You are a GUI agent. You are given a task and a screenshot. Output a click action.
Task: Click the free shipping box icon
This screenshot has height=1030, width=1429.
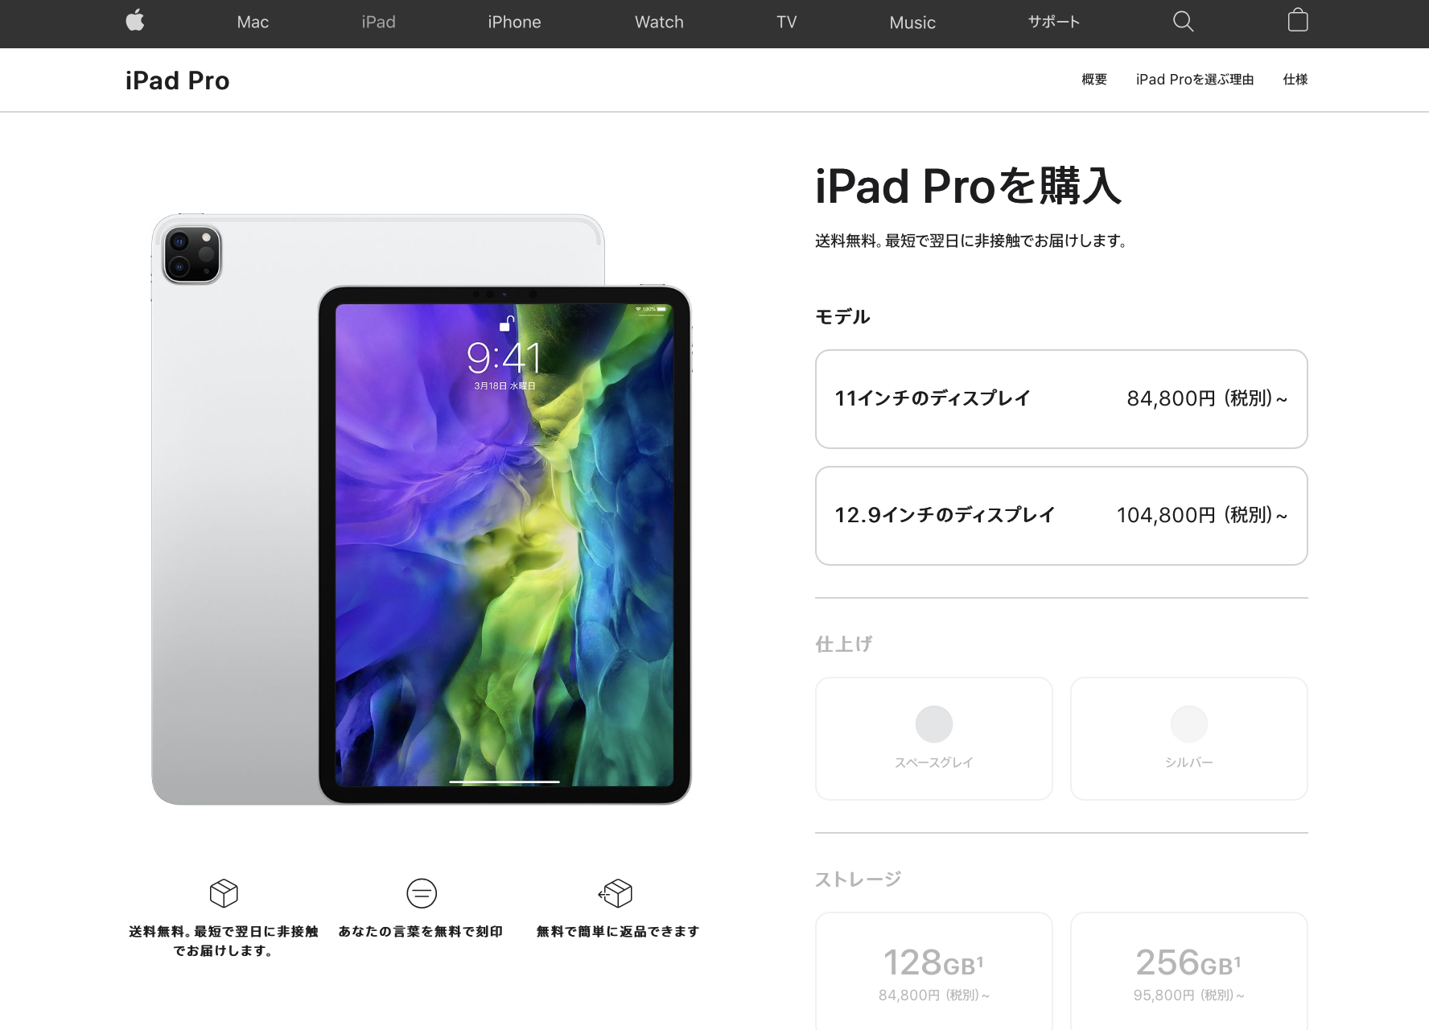[x=224, y=893]
